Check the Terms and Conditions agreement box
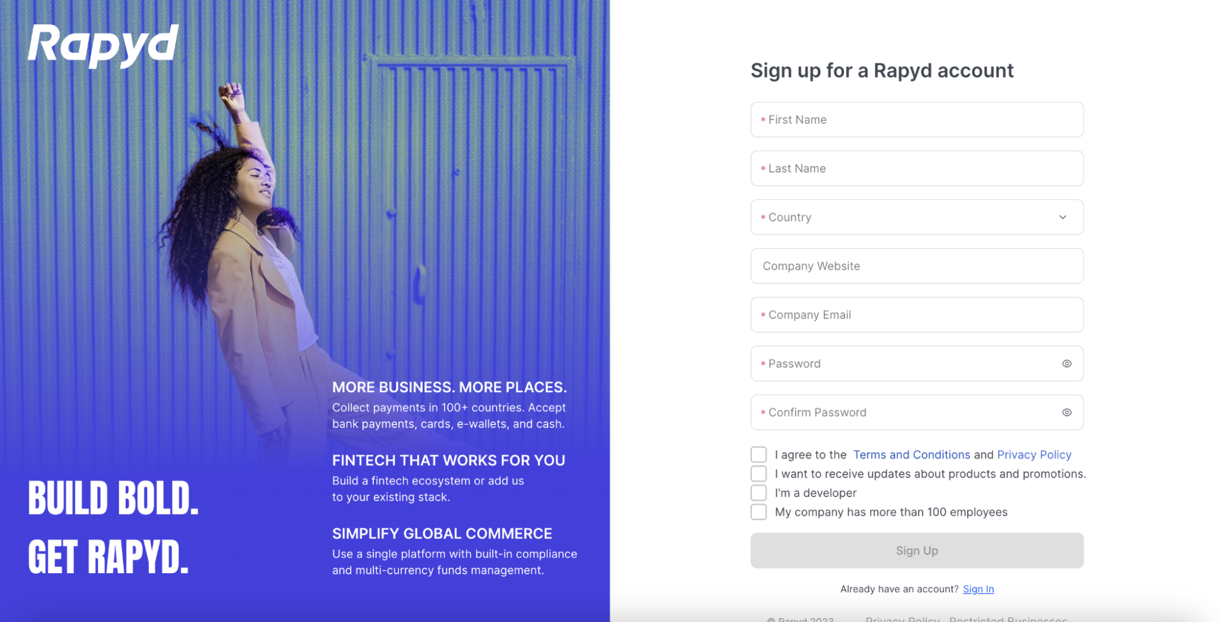 tap(759, 454)
